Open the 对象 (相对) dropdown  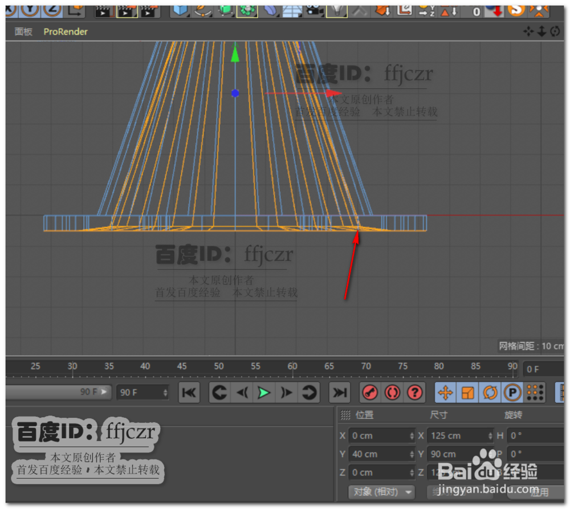pyautogui.click(x=382, y=492)
